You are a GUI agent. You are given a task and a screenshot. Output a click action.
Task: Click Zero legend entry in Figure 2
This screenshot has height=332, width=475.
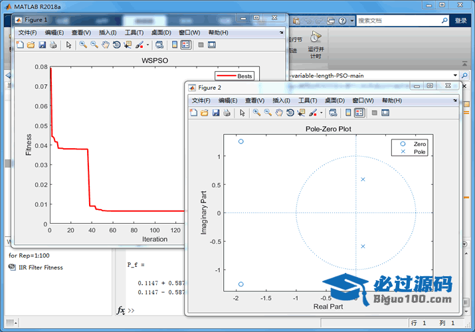413,144
